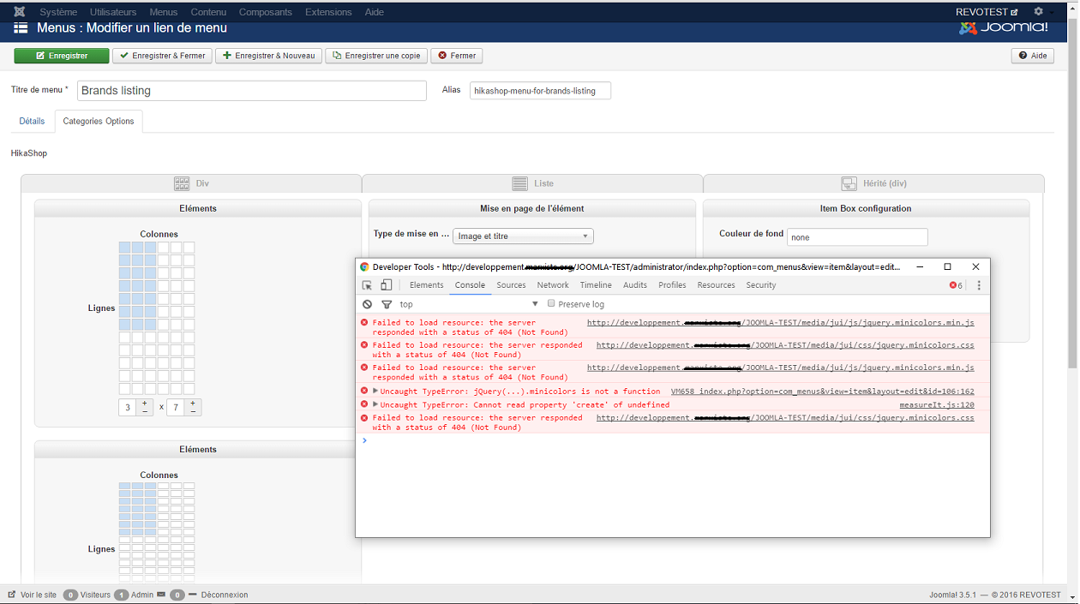This screenshot has width=1080, height=604.
Task: Open the Système menu
Action: coord(58,12)
